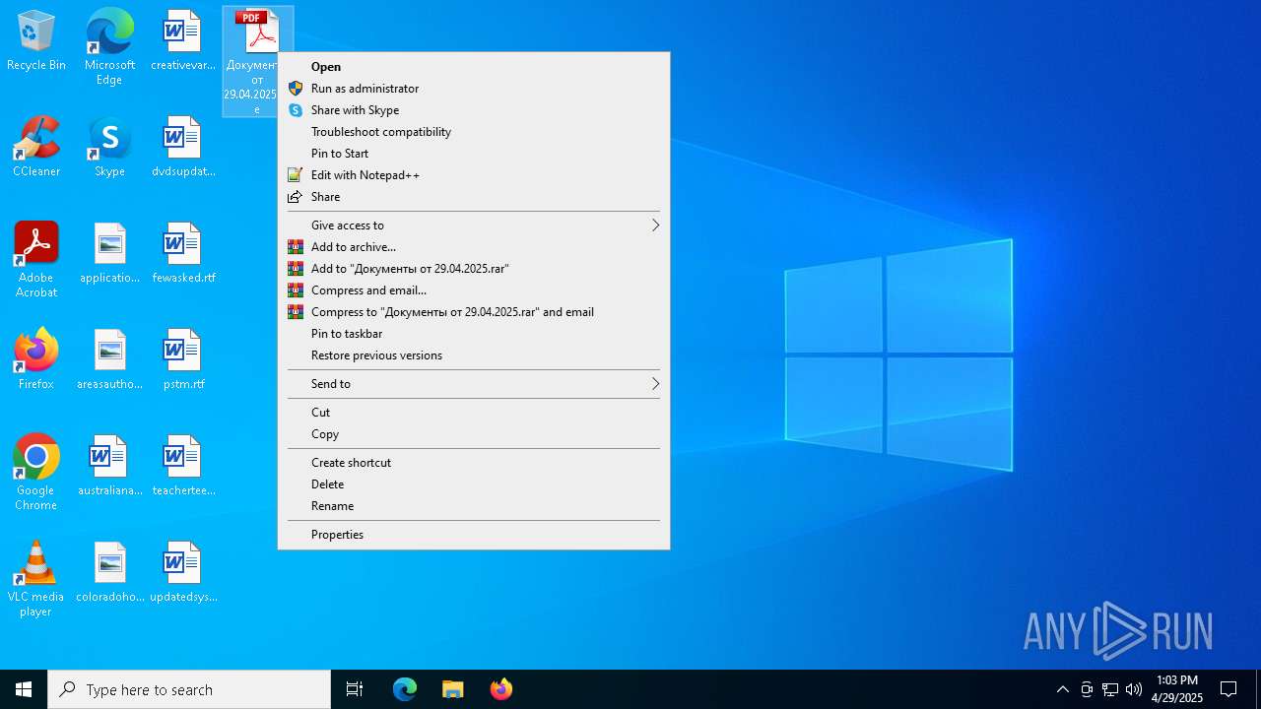Choose Copy in the context menu
Screen dimensions: 1261x709
(x=474, y=434)
